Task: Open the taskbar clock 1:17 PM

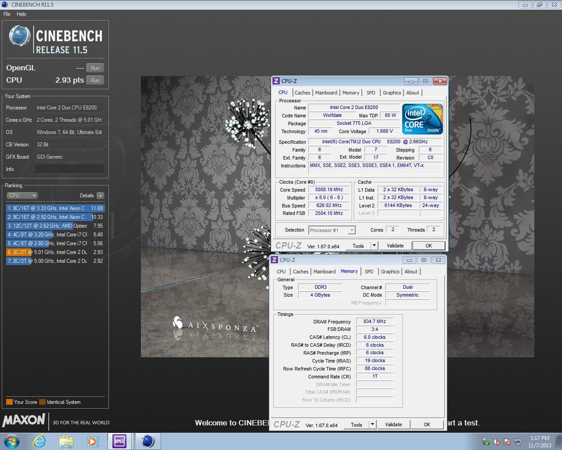Action: click(540, 442)
